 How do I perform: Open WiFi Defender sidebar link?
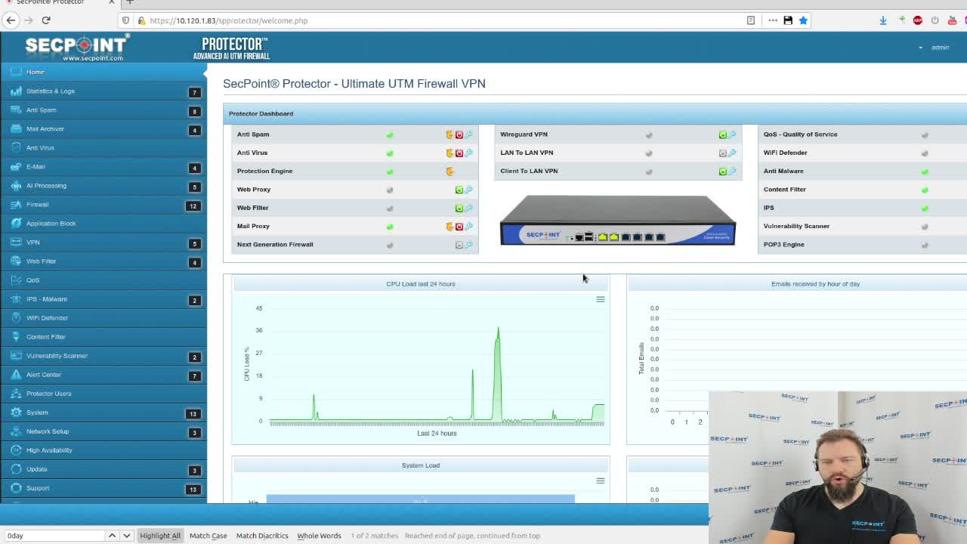point(103,318)
